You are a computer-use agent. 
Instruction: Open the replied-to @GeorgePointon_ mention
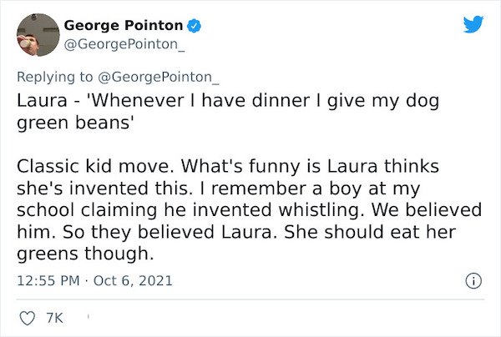(159, 77)
